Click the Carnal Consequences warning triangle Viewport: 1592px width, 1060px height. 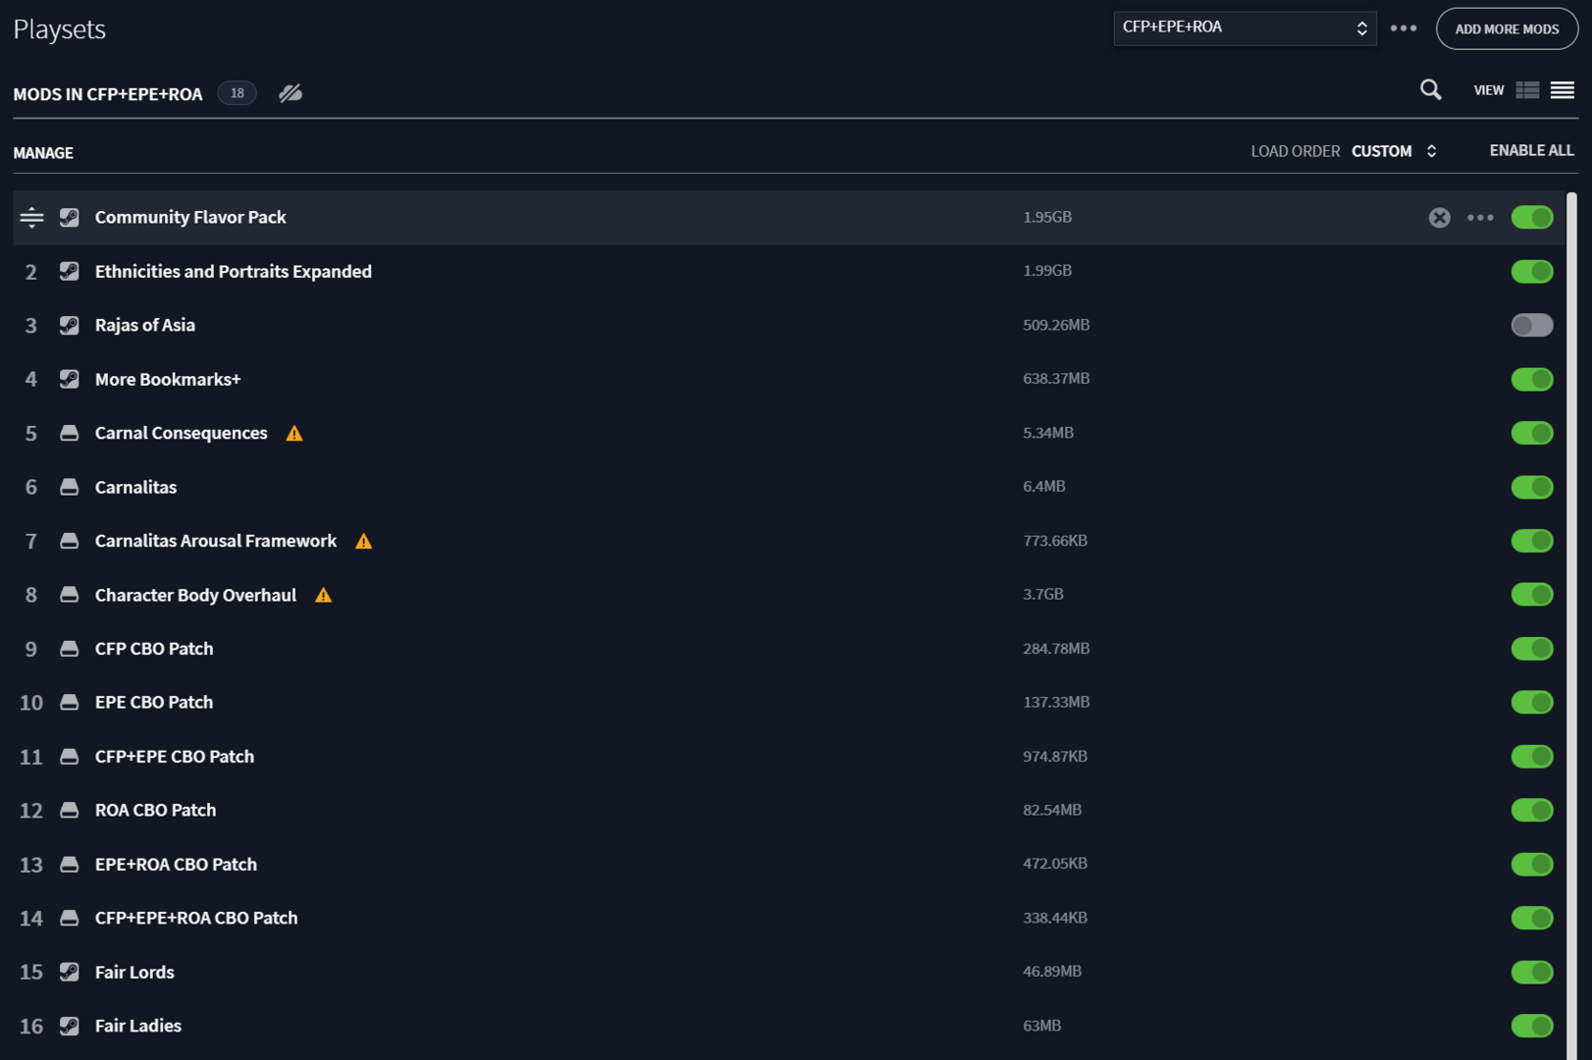click(294, 434)
